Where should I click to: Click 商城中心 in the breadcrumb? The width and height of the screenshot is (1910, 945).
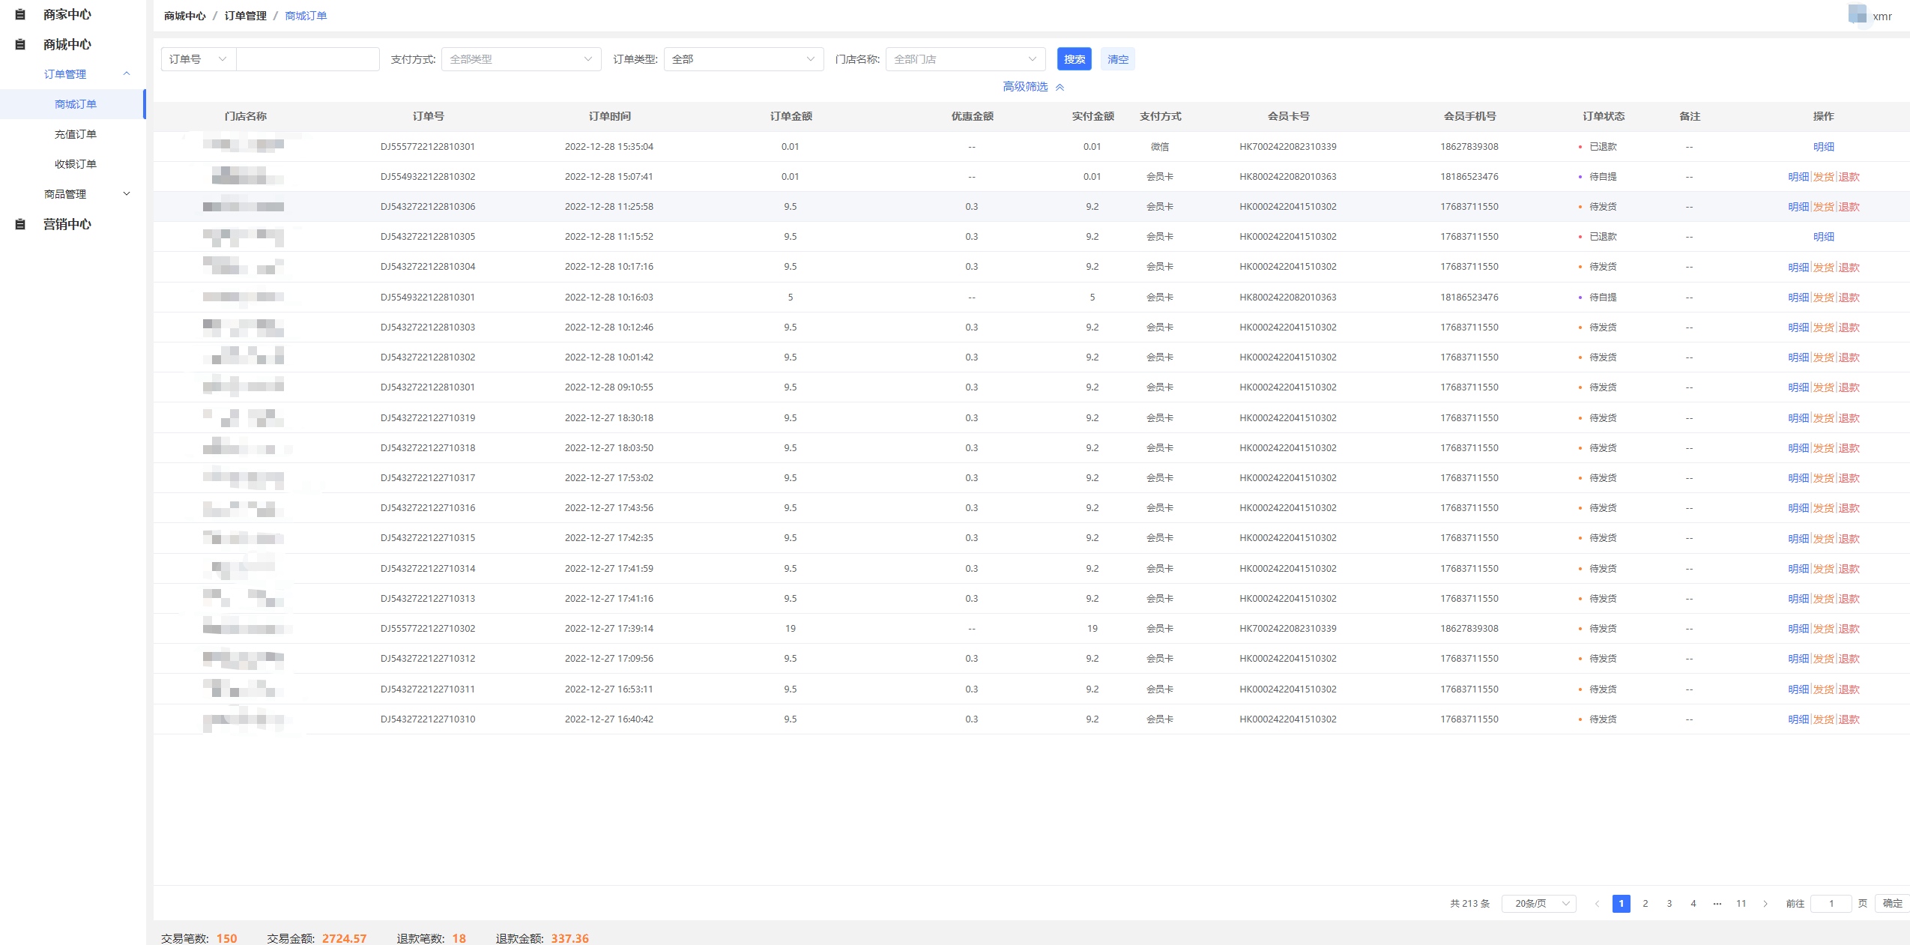coord(184,16)
